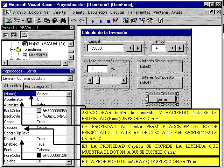Open the Ver menu
This screenshot has width=224, height=168.
pos(47,13)
